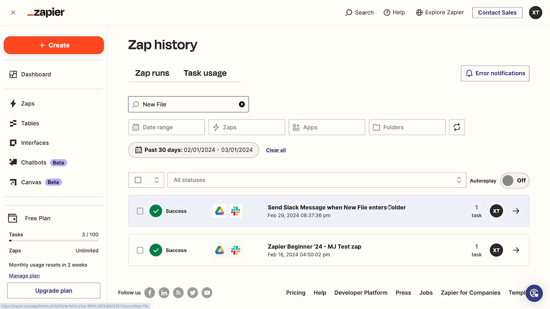
Task: Click Success icon on Send Slack Message row
Action: coord(156,211)
